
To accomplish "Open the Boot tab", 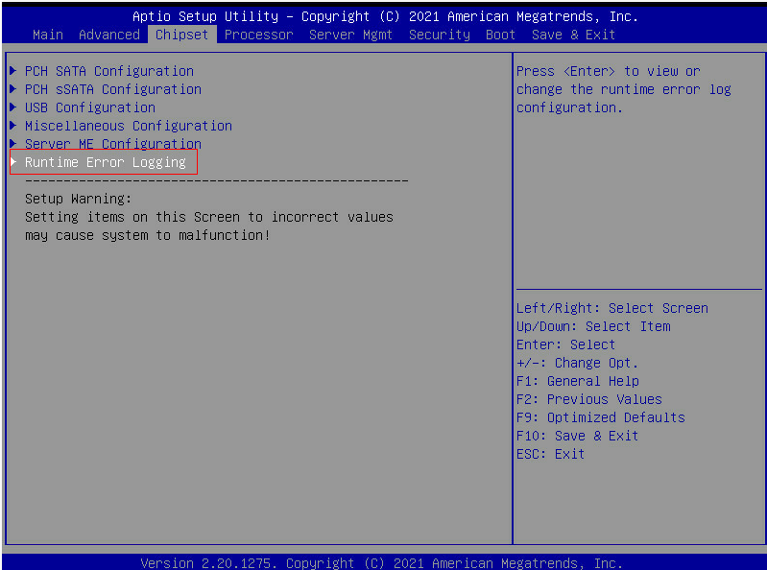I will (500, 35).
